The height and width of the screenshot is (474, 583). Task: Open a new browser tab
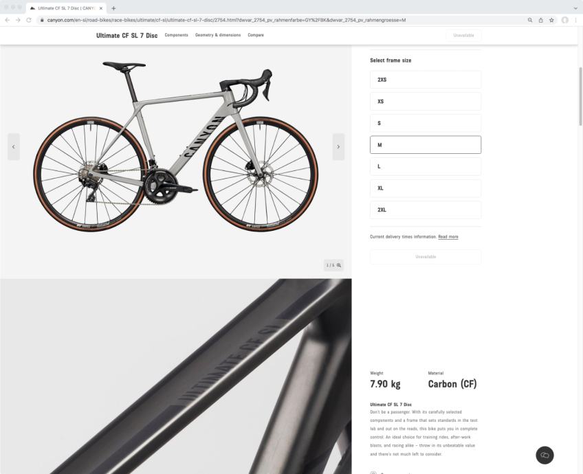(x=113, y=8)
